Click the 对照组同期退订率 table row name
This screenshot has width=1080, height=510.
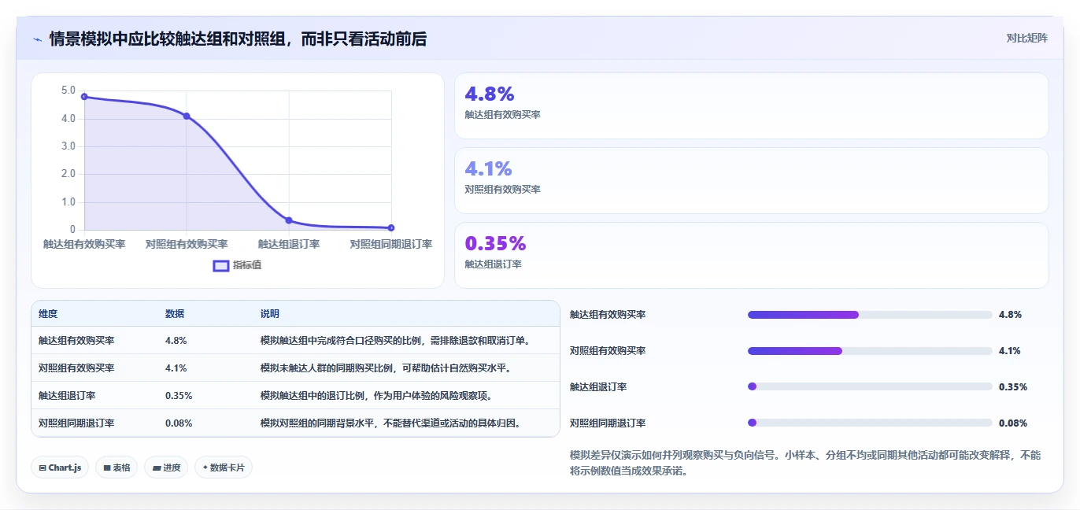tap(76, 423)
